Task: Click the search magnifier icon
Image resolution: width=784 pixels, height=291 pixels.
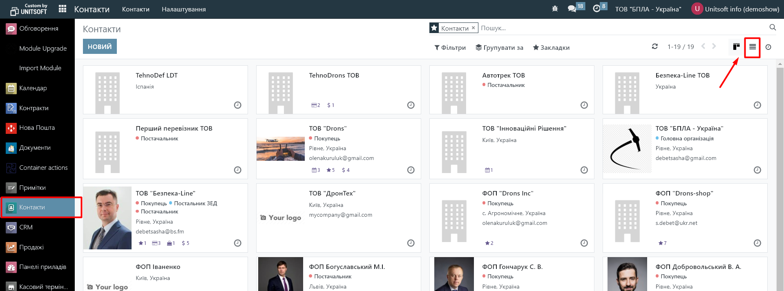Action: coord(773,27)
